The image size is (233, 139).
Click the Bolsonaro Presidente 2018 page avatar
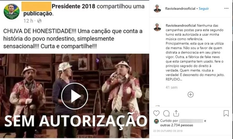point(12,12)
